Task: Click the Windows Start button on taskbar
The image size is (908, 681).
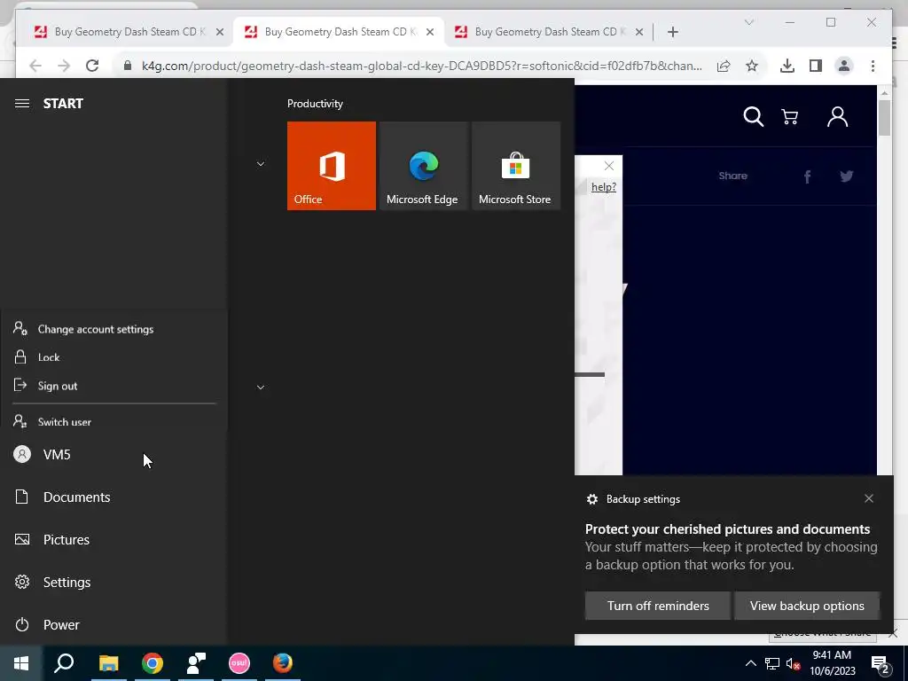Action: pos(21,663)
